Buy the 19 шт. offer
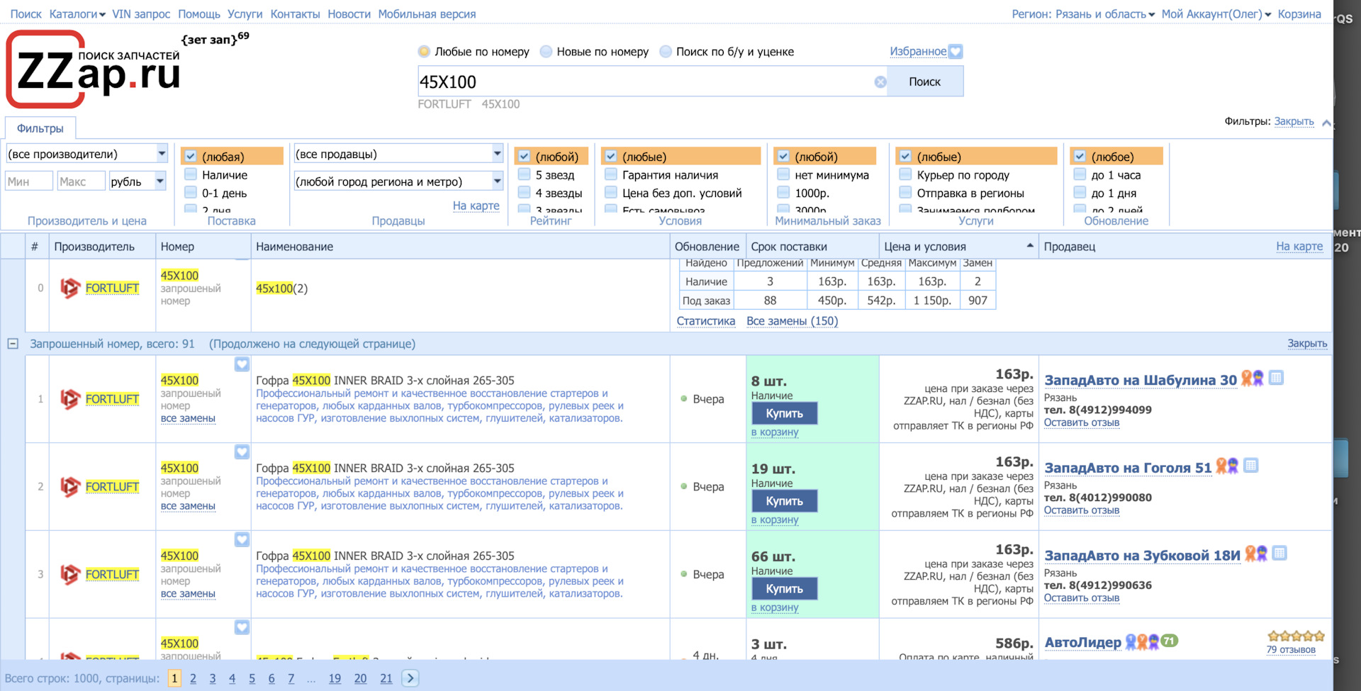 click(784, 501)
